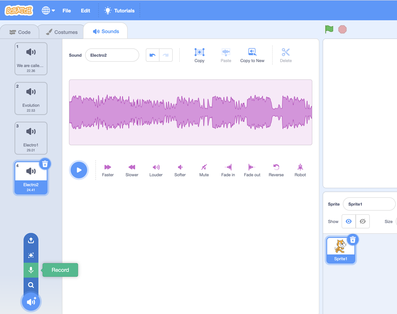This screenshot has height=314, width=397.
Task: Delete Sprite1 using its trash icon
Action: pyautogui.click(x=353, y=239)
